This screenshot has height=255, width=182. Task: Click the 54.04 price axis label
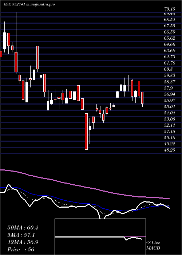(x=170, y=113)
